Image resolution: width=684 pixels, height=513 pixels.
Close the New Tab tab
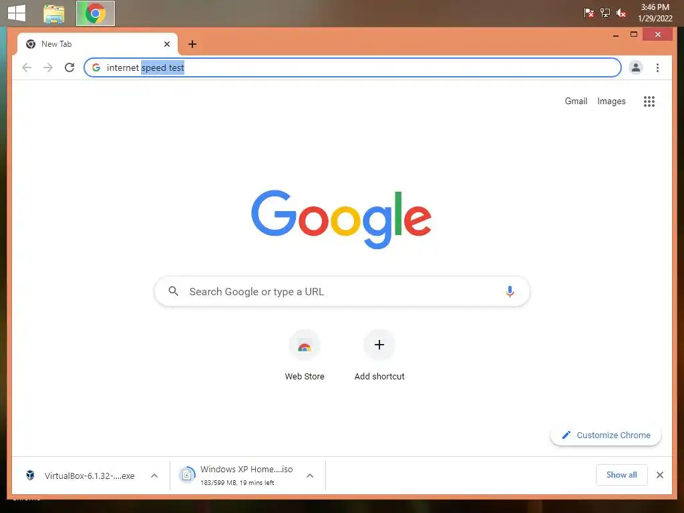166,44
